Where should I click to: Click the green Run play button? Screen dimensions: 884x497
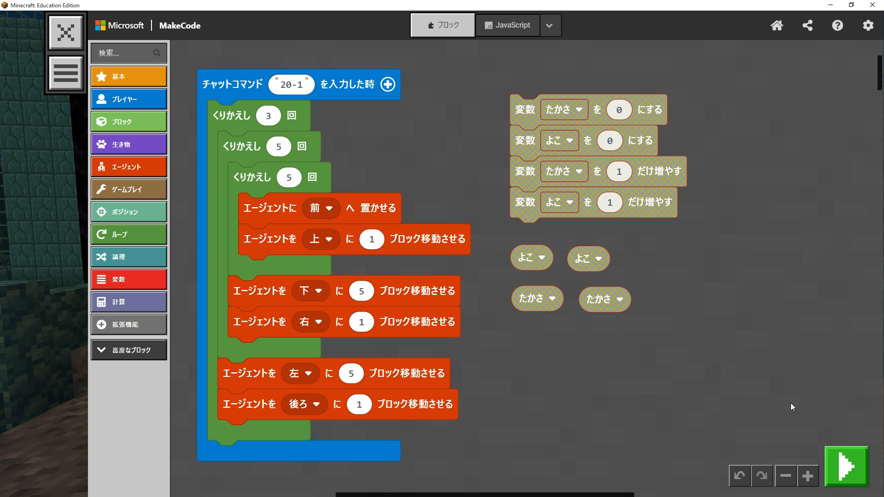coord(846,466)
